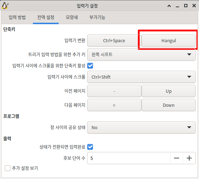
Task: Decrease 후보 단어 수 with minus button
Action: coord(177,158)
